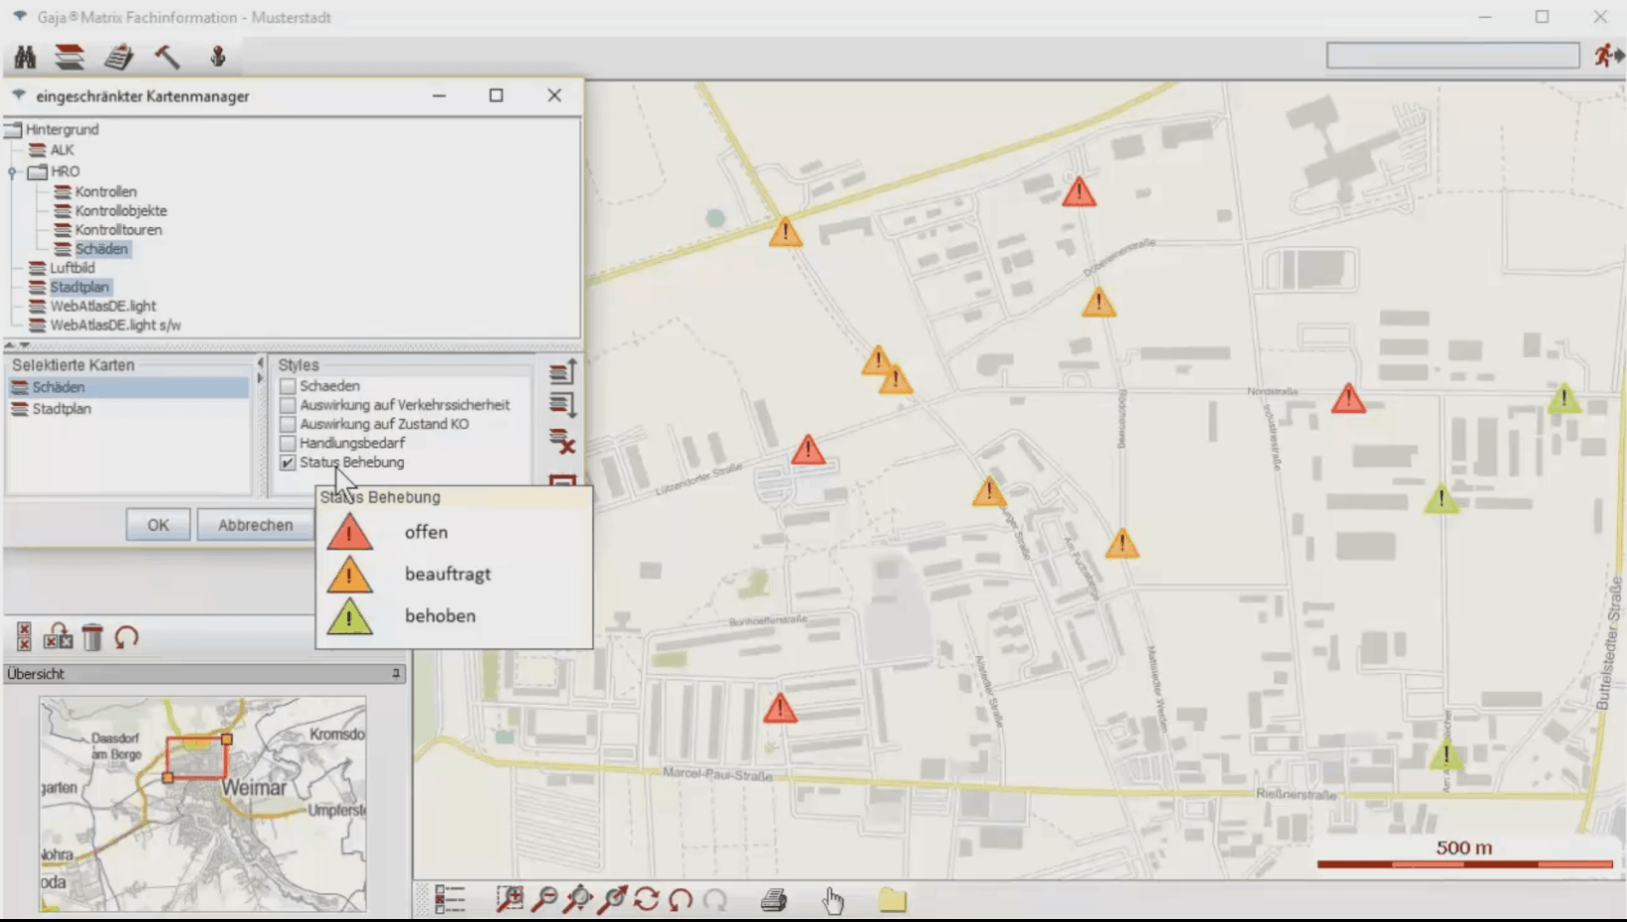Click the Abbrechen button
The height and width of the screenshot is (922, 1627).
coord(255,525)
